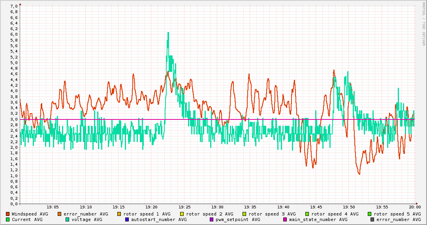Click the 19:25 time label on x-axis
Viewport: 427px width, 225px height.
point(184,207)
